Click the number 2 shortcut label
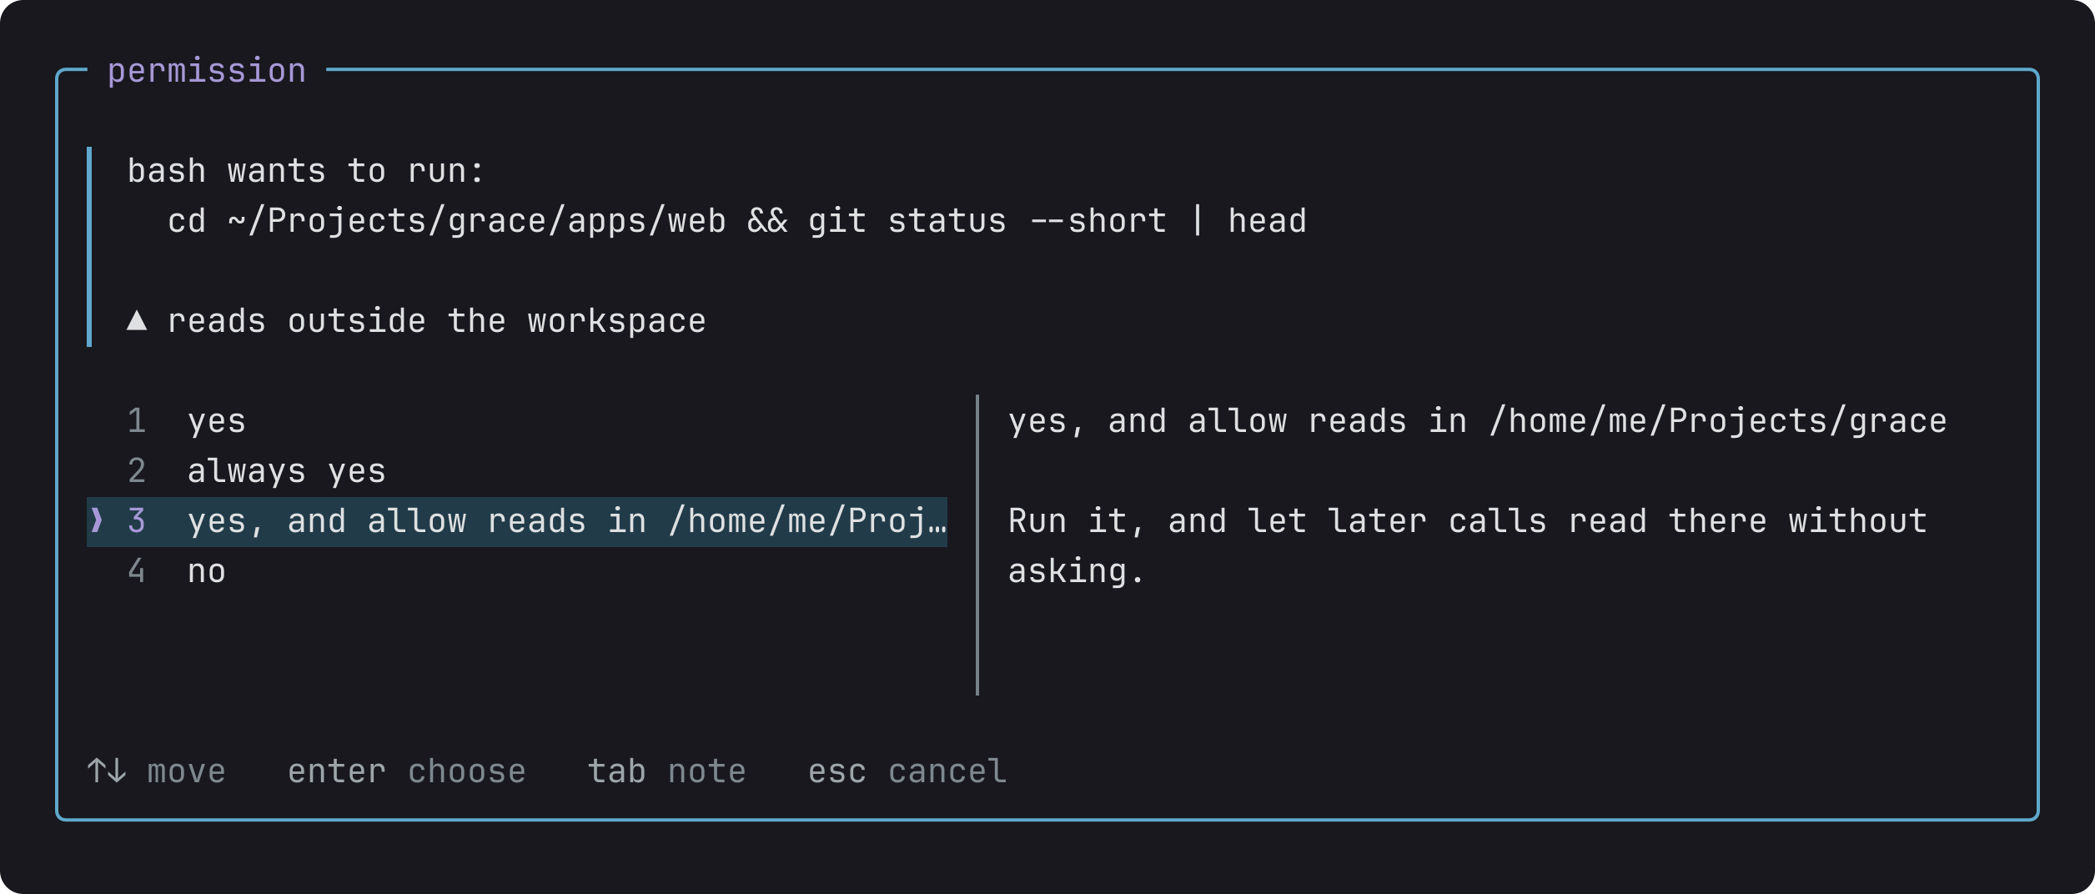This screenshot has width=2095, height=894. coord(137,472)
